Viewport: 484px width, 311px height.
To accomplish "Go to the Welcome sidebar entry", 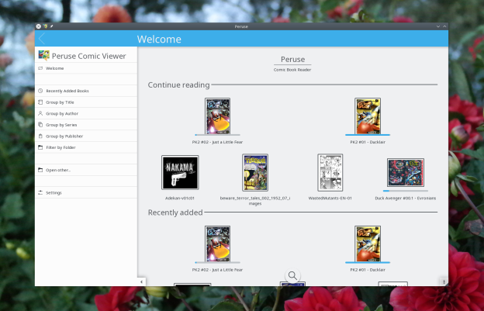I will (54, 68).
